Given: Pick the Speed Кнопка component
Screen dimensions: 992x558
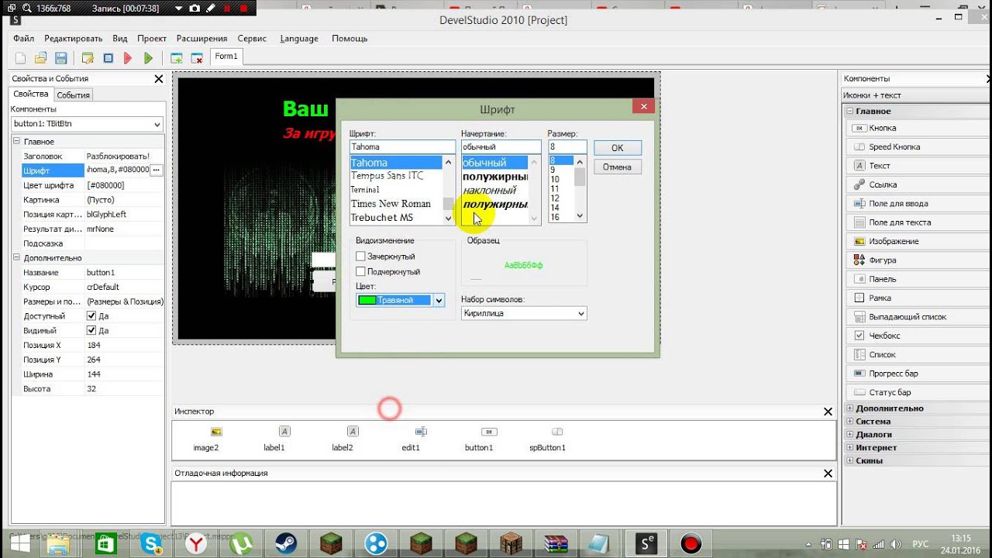Looking at the screenshot, I should coord(917,146).
